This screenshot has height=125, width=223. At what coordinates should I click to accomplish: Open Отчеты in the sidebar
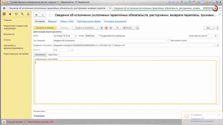point(7,40)
